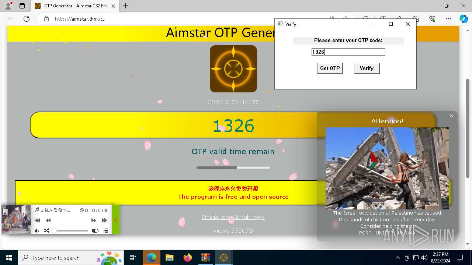Screen dimensions: 472x265
Task: Open WinRAR from taskbar
Action: point(205,258)
